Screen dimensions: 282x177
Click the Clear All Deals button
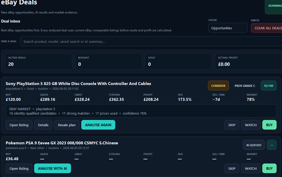[266, 28]
